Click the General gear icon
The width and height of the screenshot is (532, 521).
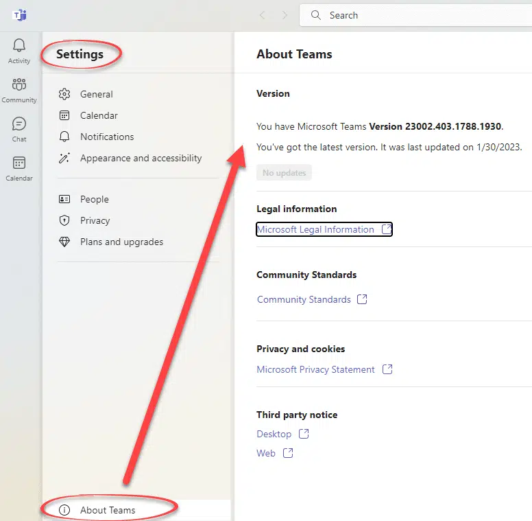tap(64, 94)
